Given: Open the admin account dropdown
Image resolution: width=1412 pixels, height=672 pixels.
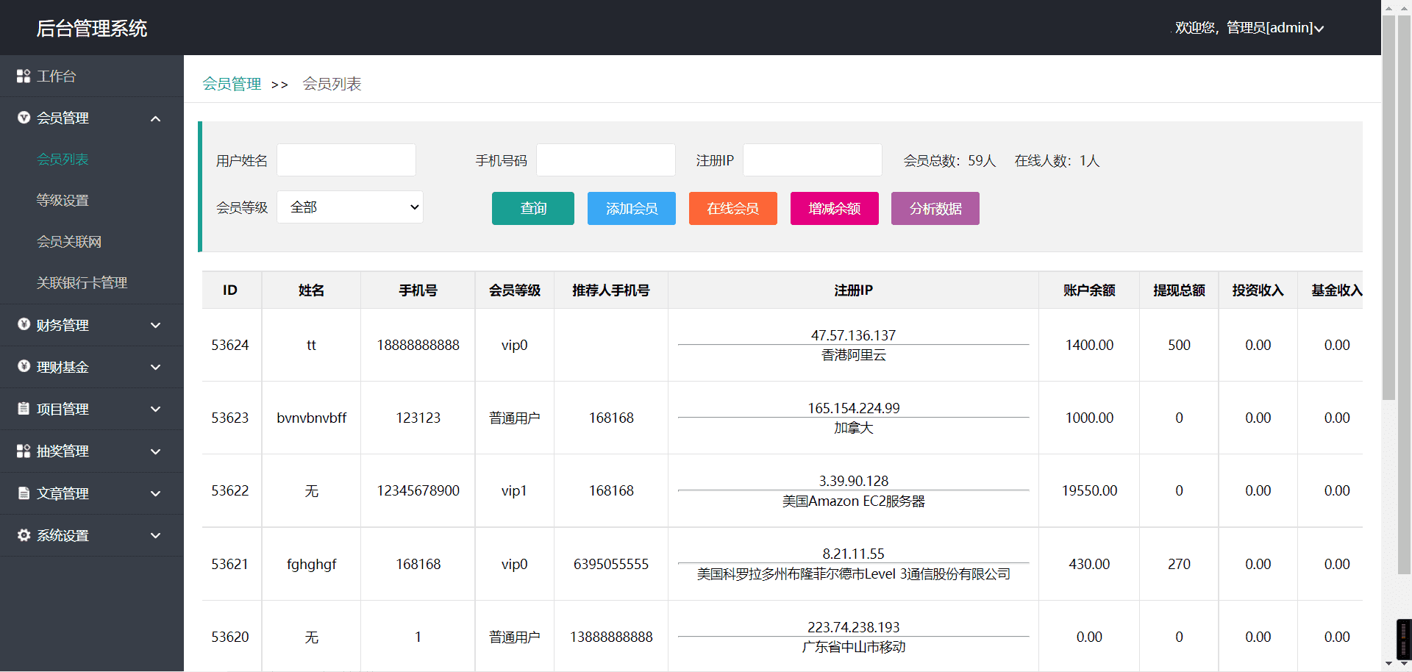Looking at the screenshot, I should 1249,28.
